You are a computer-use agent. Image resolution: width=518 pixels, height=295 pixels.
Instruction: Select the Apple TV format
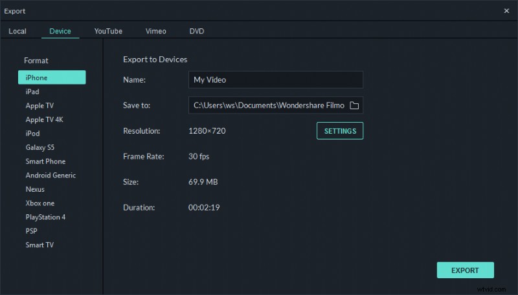(x=39, y=105)
